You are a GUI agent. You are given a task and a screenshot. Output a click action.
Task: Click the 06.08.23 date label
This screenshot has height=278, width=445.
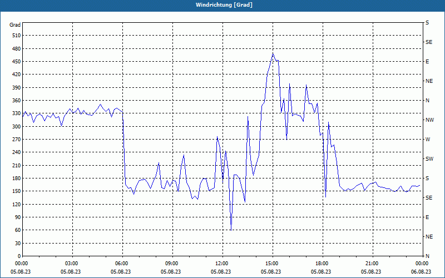coord(421,271)
